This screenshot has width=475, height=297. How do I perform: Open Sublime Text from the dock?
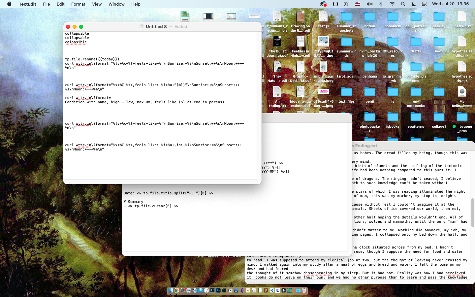click(x=266, y=290)
